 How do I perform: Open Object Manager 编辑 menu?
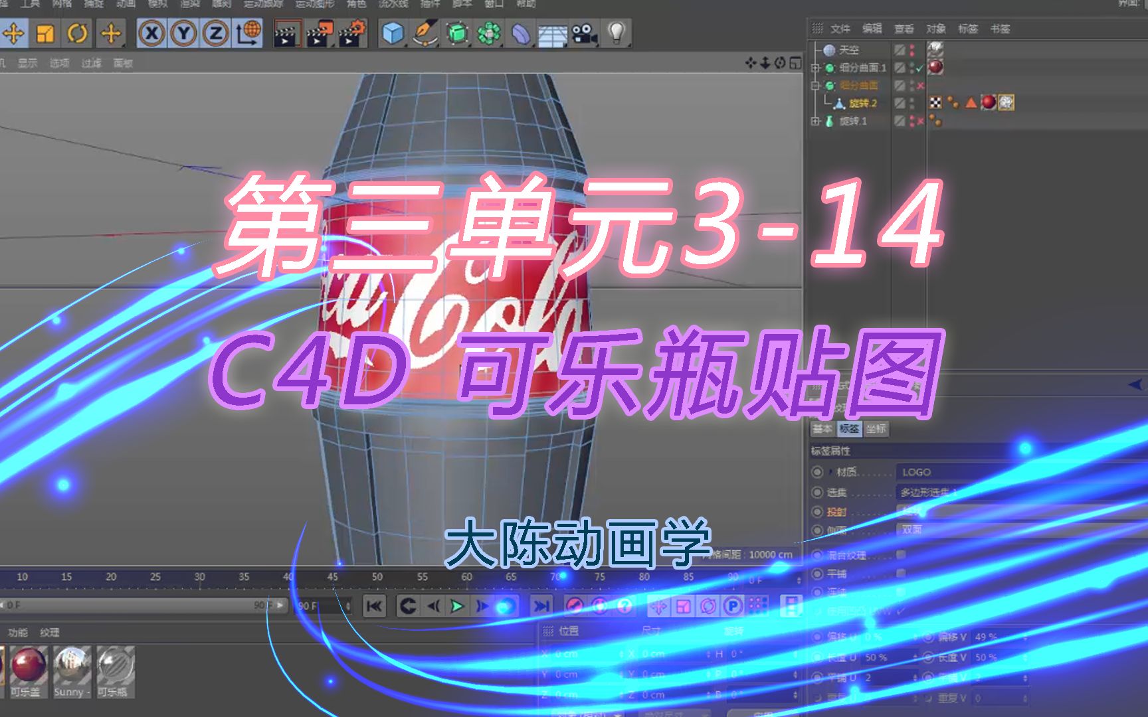click(872, 29)
